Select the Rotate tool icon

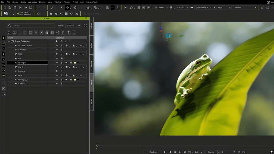75,7
